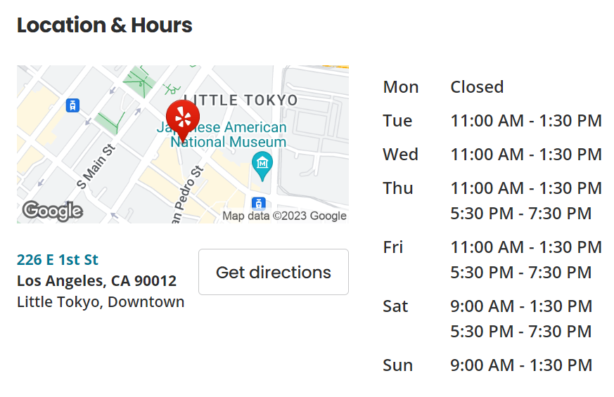Click the Little Tokyo map label
This screenshot has height=397, width=614.
[241, 100]
